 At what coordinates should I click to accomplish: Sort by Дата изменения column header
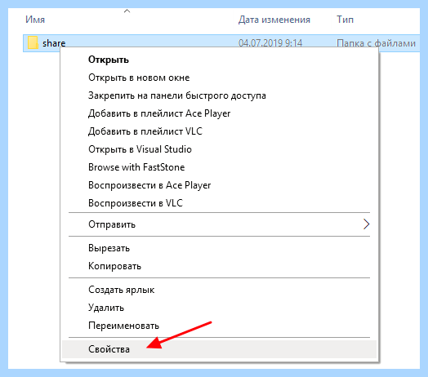coord(274,20)
